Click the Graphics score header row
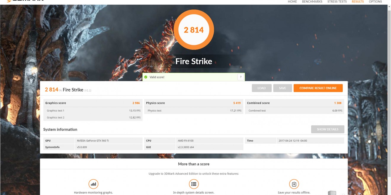 [x=93, y=103]
